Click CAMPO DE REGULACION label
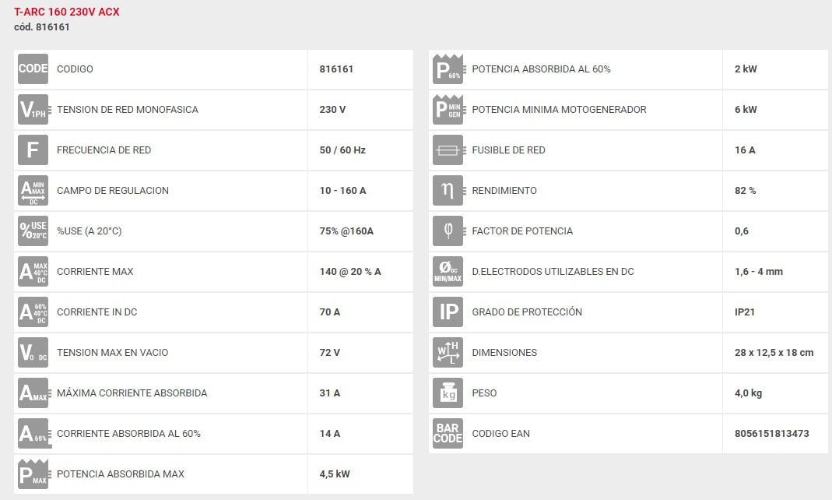 (x=113, y=191)
